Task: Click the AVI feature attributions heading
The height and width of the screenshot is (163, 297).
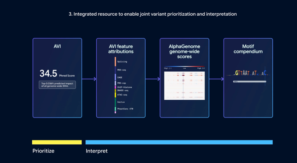Action: click(x=121, y=49)
